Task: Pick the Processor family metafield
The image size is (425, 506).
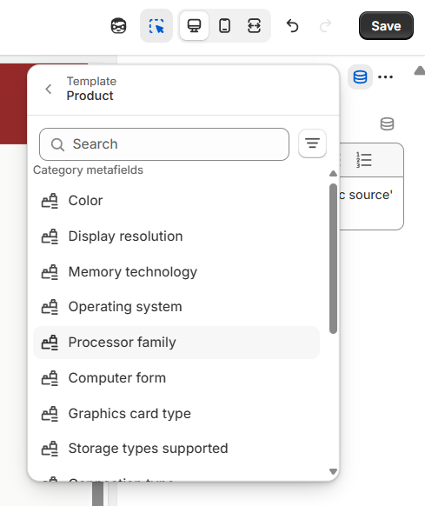Action: tap(176, 343)
